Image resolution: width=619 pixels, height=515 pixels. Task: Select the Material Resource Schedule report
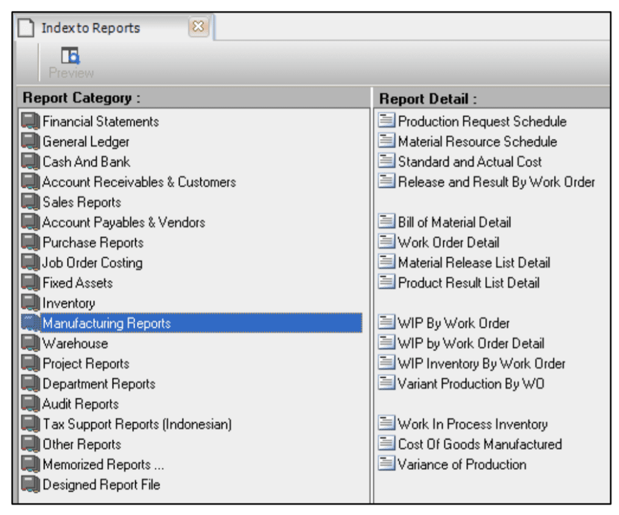tap(477, 141)
